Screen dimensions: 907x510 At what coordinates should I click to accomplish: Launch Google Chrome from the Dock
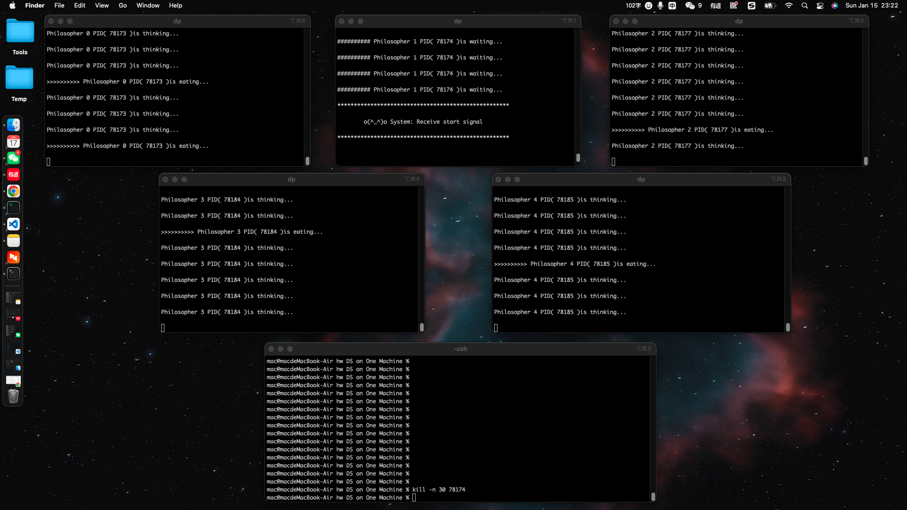click(13, 191)
